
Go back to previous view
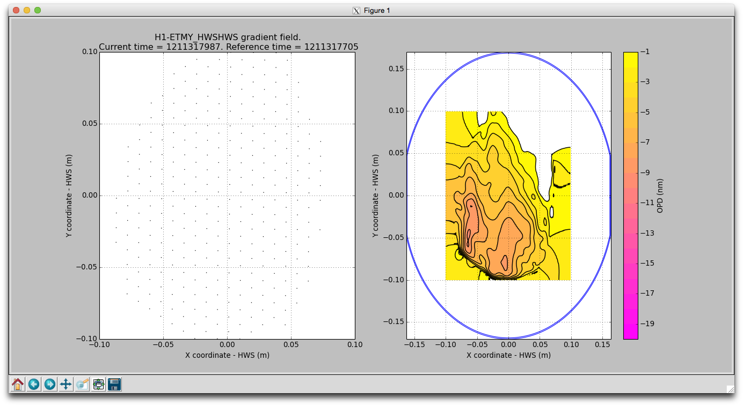[x=34, y=384]
